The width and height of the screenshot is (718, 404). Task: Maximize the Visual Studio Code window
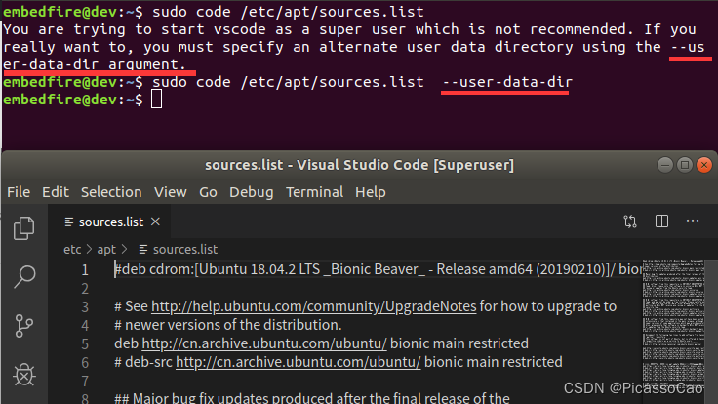[x=685, y=165]
